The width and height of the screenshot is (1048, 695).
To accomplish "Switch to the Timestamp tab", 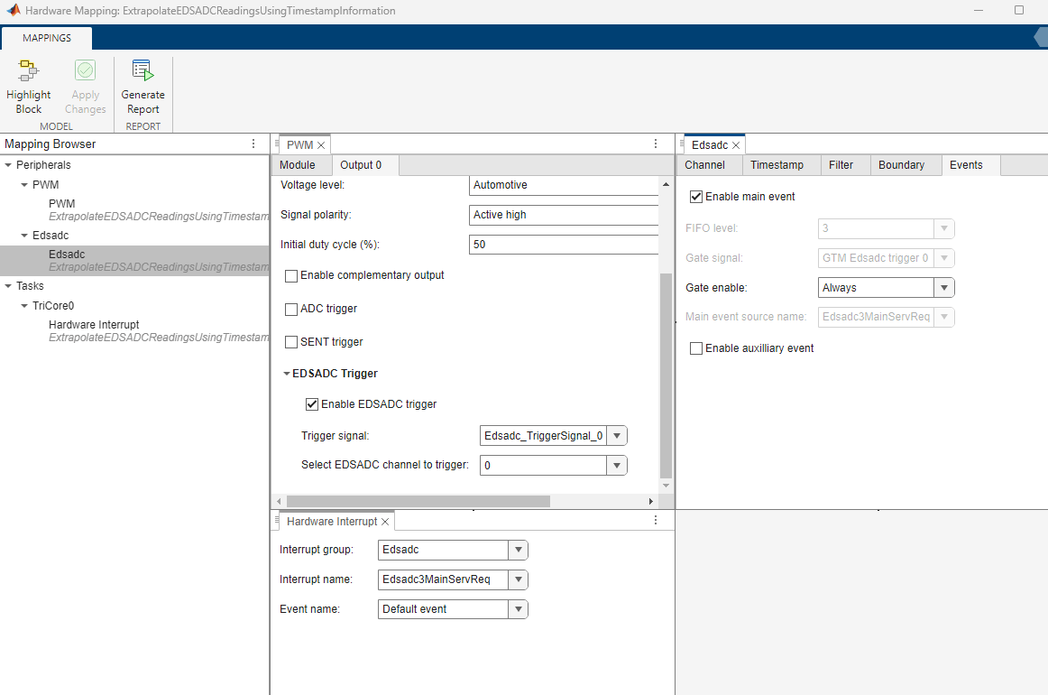I will (777, 165).
